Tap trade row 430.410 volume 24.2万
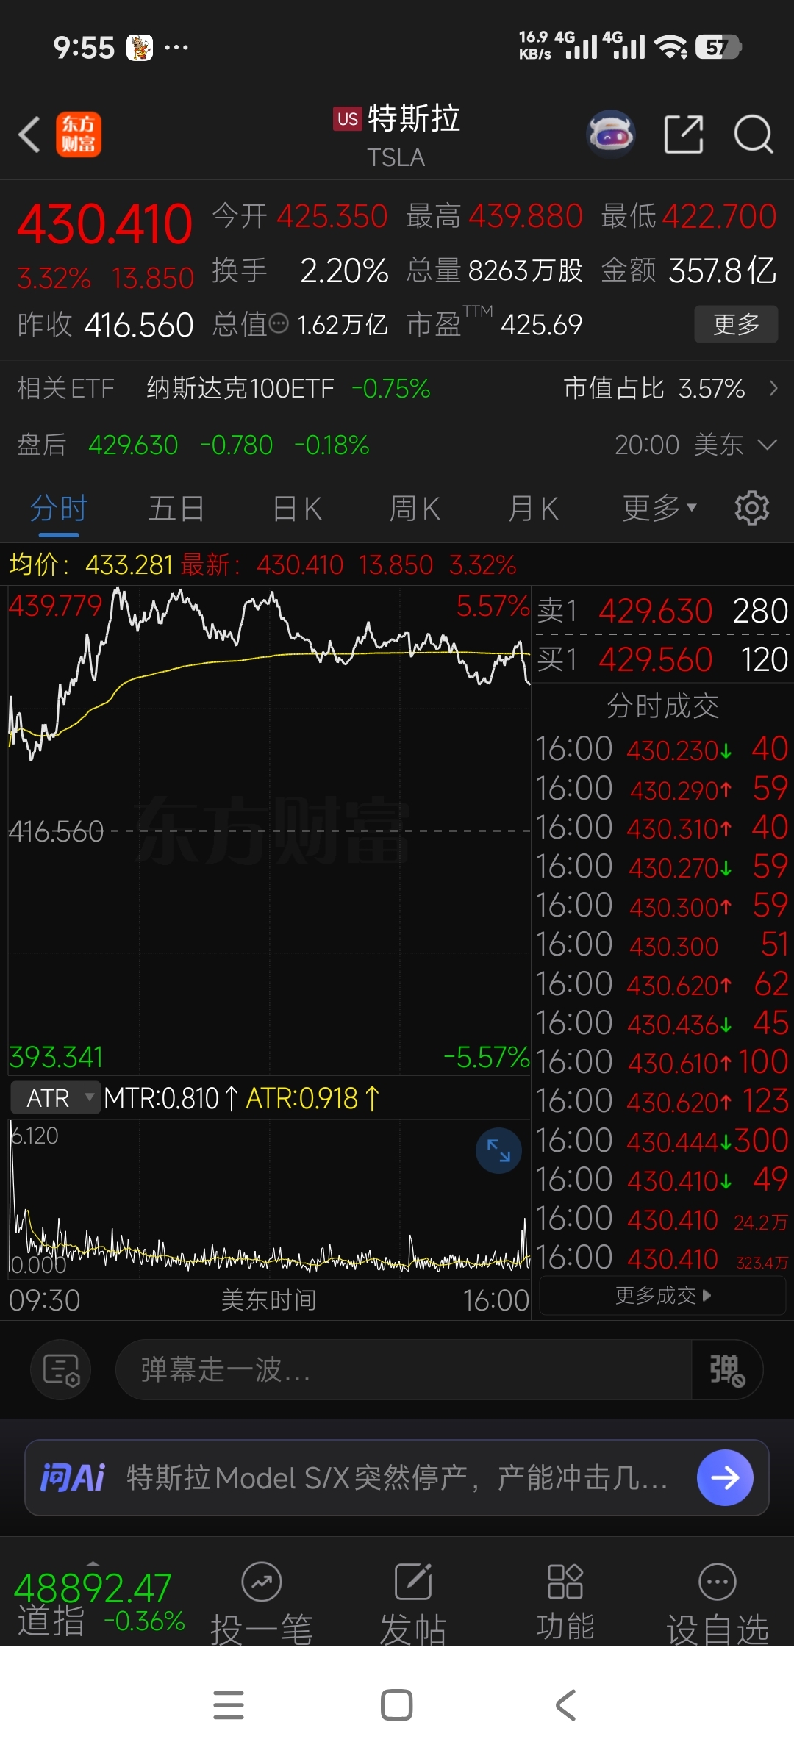The height and width of the screenshot is (1764, 794). (662, 1219)
